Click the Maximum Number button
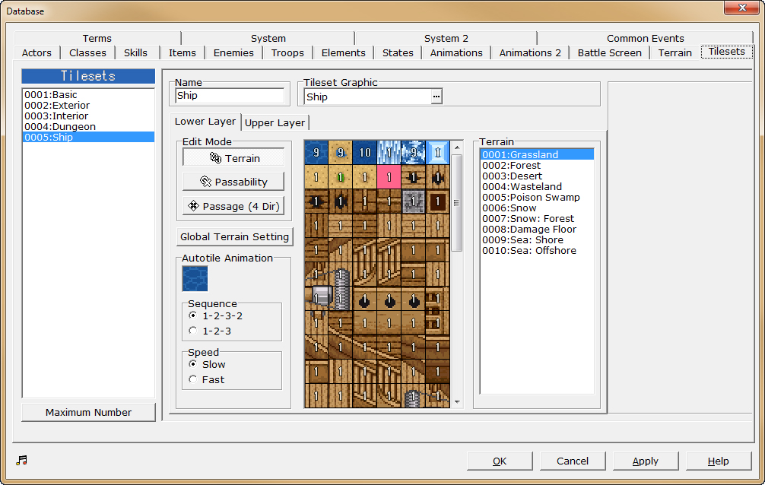This screenshot has height=485, width=765. click(88, 411)
